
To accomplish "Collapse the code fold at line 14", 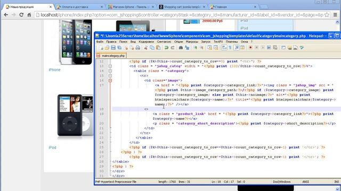I will [x=110, y=71].
